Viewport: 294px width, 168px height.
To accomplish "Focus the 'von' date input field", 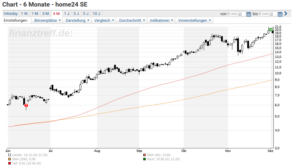I will [237, 14].
